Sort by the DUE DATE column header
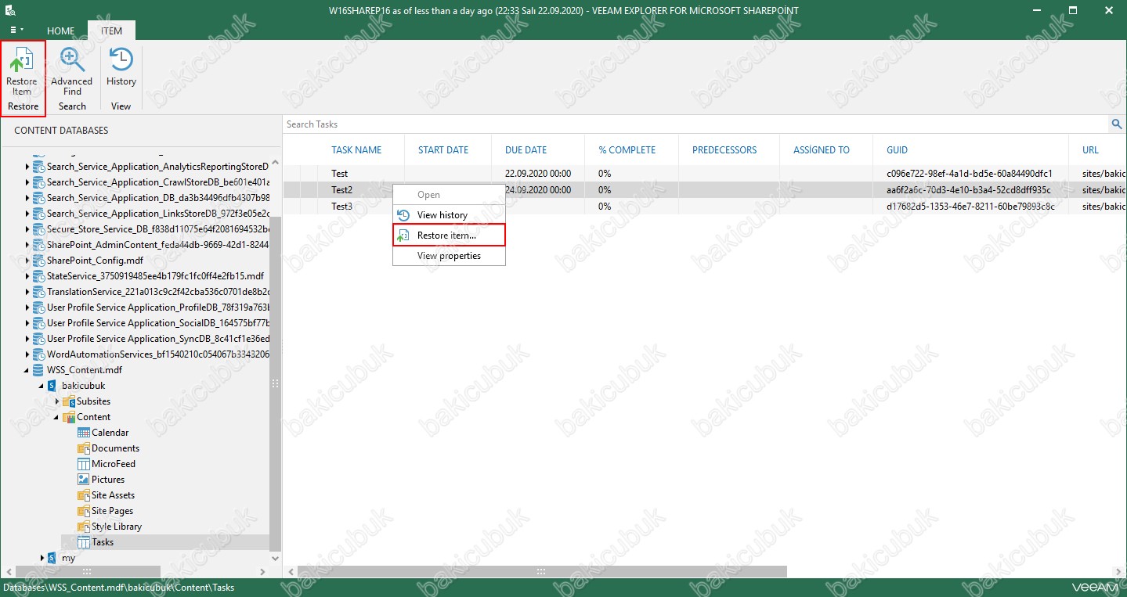The width and height of the screenshot is (1127, 597). [526, 150]
